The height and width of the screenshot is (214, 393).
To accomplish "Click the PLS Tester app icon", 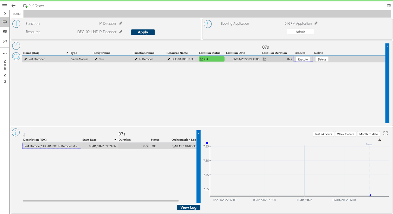I will click(x=25, y=6).
